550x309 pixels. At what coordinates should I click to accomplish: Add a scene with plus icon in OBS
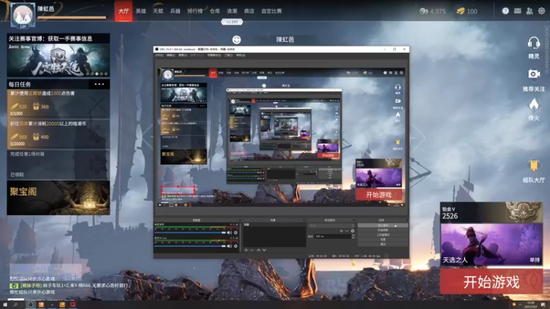pos(246,250)
